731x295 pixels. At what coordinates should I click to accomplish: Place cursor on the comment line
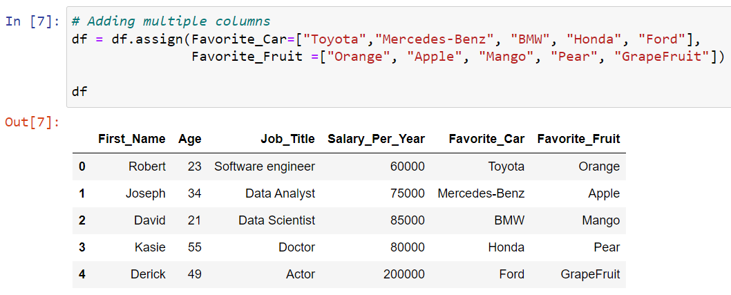[x=171, y=21]
